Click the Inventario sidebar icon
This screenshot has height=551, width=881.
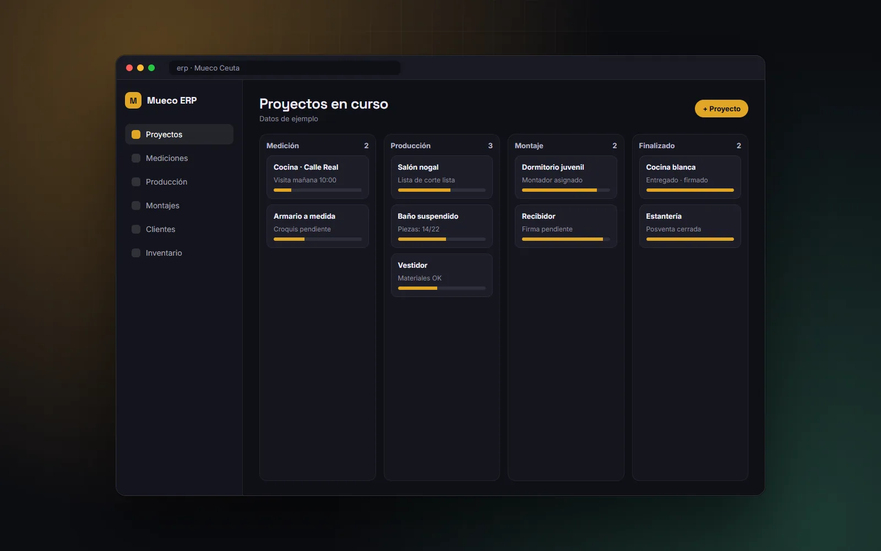(x=136, y=253)
